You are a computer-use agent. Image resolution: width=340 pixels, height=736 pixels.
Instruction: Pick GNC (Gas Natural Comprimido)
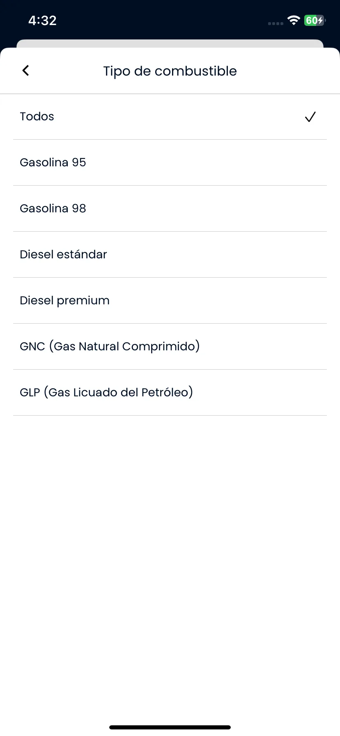(x=170, y=347)
